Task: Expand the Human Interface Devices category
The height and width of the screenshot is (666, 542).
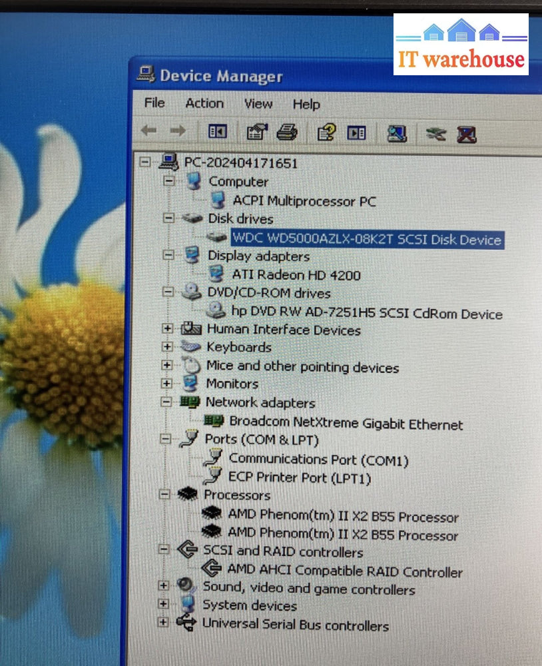Action: (x=167, y=328)
